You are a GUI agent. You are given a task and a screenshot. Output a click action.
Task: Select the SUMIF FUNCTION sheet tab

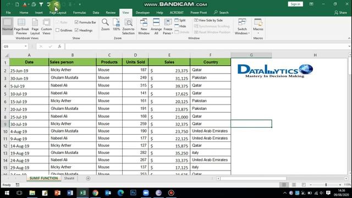point(43,178)
